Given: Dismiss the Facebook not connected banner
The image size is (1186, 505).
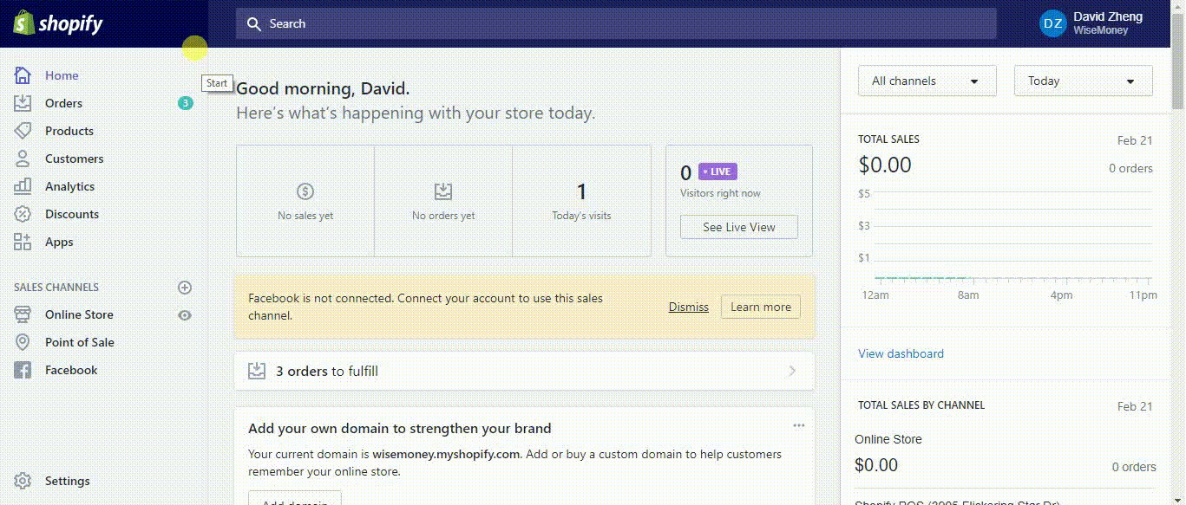Looking at the screenshot, I should [x=688, y=307].
